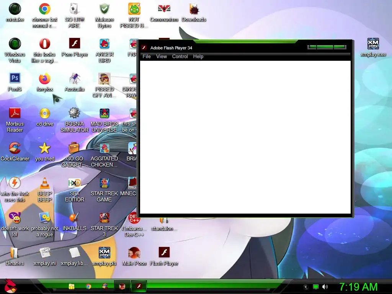Open the MAD BIRDS UNIVERSE game

(105, 119)
